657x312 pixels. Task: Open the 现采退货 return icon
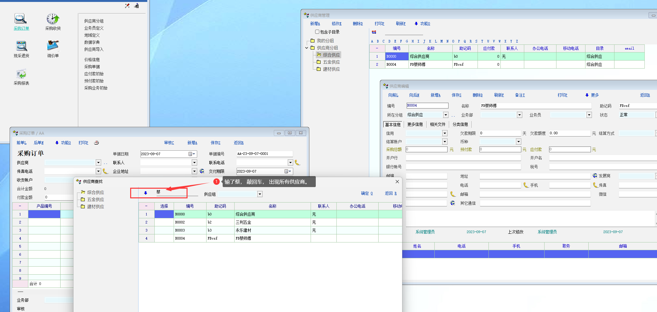(x=21, y=46)
